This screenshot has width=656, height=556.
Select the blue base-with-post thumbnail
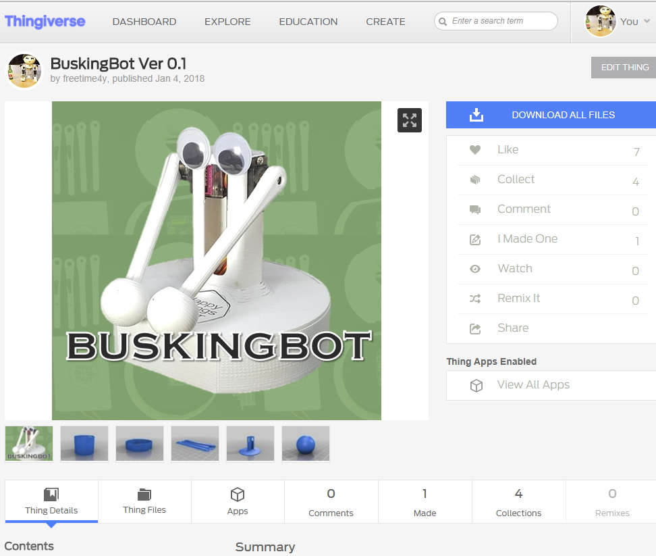250,444
